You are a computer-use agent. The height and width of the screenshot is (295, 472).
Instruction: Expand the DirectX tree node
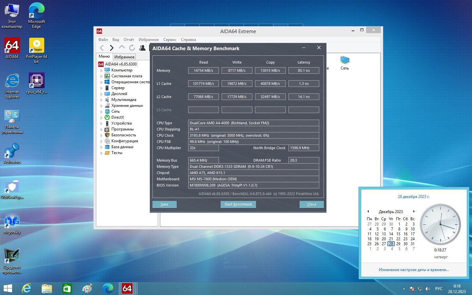pos(101,117)
